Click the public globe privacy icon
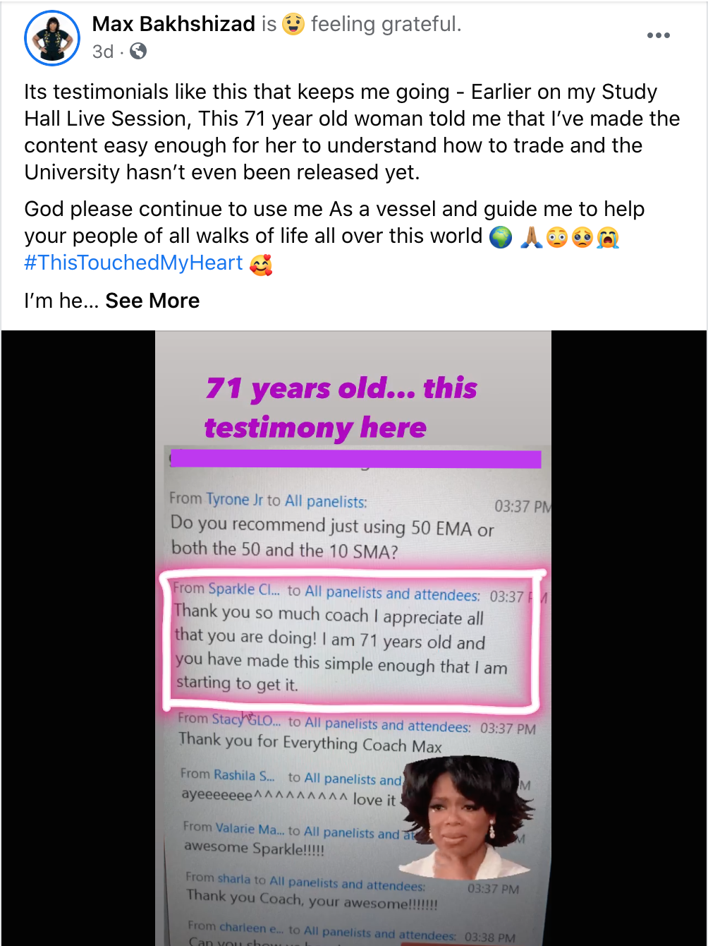This screenshot has height=946, width=708. [x=138, y=51]
